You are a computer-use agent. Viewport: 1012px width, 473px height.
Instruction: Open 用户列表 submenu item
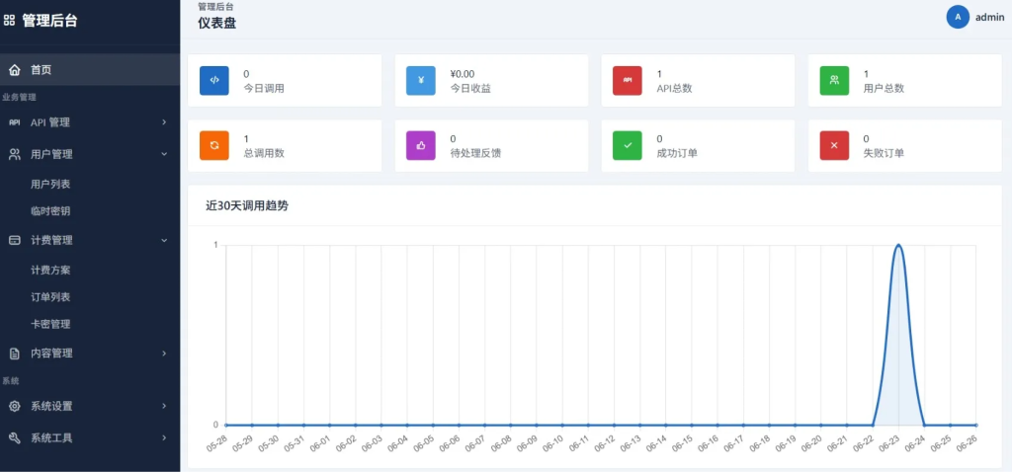[x=50, y=185]
